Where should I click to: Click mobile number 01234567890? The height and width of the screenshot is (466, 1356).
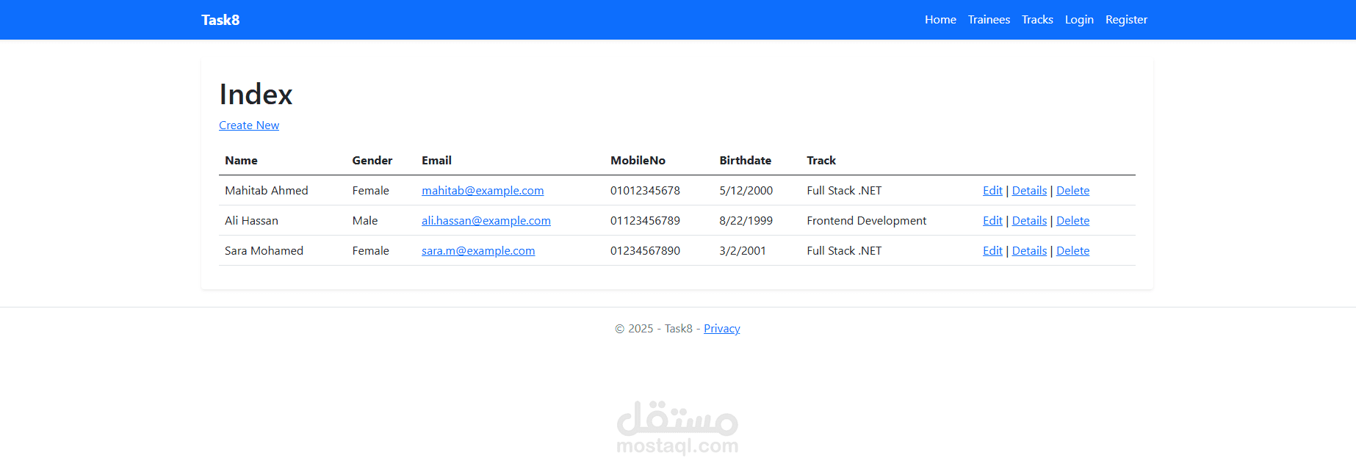pos(645,251)
